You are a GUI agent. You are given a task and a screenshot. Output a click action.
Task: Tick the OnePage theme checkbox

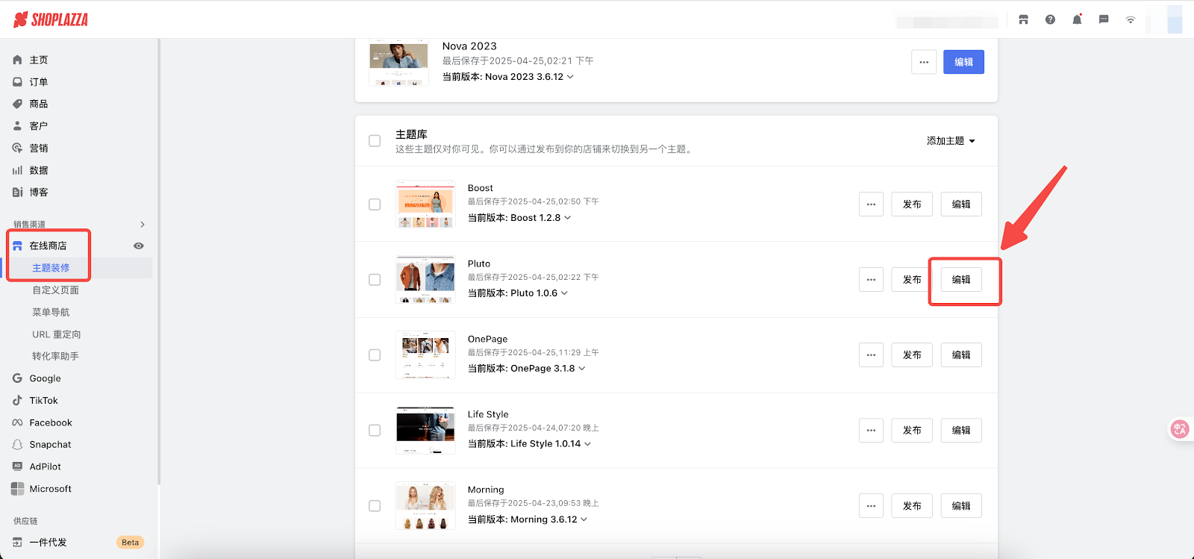click(375, 355)
